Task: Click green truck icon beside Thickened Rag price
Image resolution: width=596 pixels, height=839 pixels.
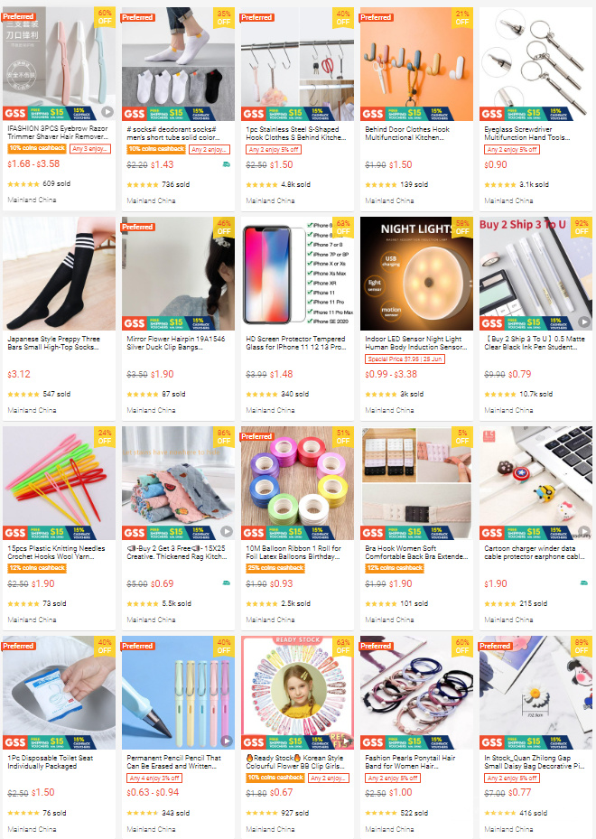Action: tap(227, 583)
